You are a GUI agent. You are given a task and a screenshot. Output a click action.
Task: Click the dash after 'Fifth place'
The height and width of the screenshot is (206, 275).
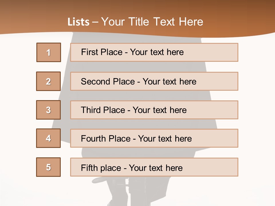pos(125,168)
